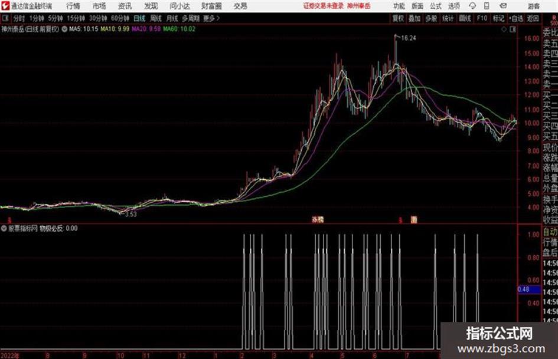Open the 公式 menu
This screenshot has width=558, height=359.
click(436, 6)
